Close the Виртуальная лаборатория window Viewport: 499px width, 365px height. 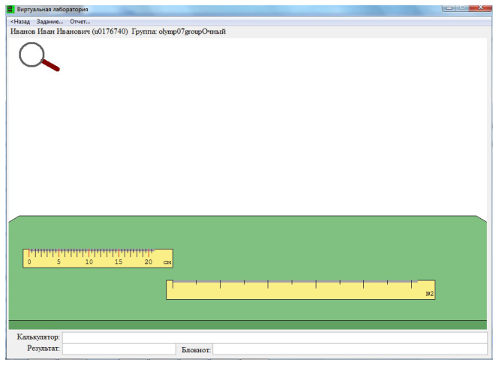(x=480, y=7)
